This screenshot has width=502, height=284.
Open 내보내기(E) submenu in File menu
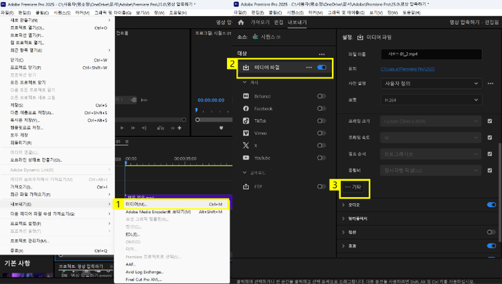pyautogui.click(x=58, y=204)
